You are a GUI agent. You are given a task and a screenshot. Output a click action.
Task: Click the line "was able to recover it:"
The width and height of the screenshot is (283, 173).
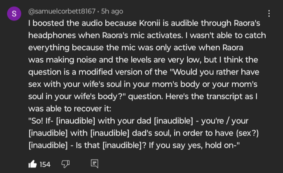pyautogui.click(x=70, y=109)
